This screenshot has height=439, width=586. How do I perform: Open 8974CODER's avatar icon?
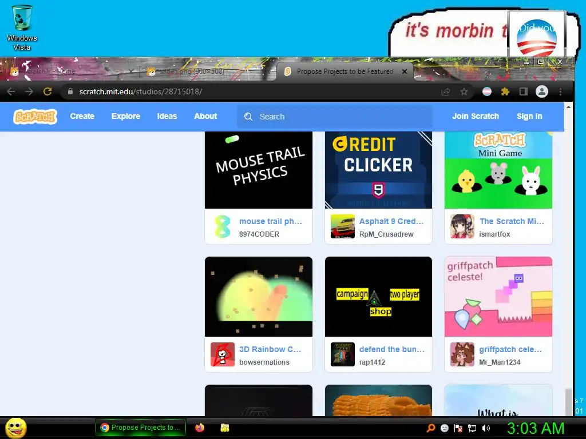[223, 226]
